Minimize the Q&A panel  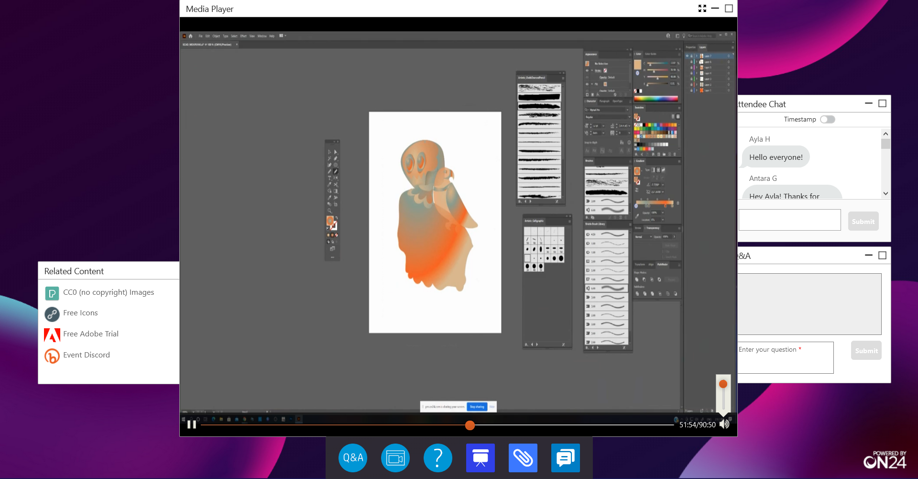click(869, 256)
